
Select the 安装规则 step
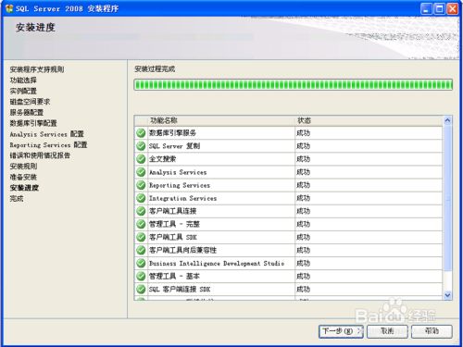click(23, 167)
